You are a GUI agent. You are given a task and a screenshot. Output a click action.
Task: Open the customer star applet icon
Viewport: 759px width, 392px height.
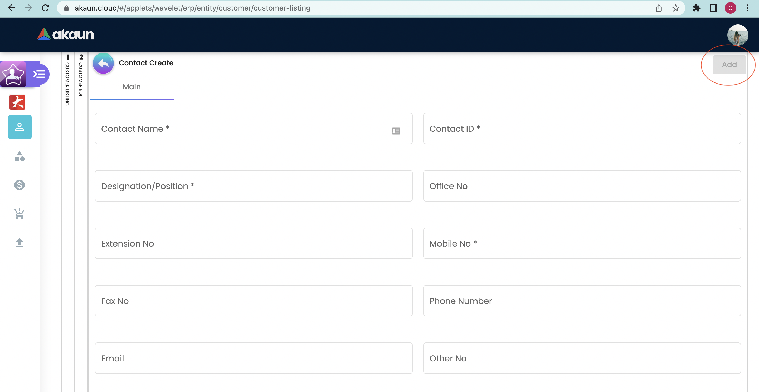point(13,74)
